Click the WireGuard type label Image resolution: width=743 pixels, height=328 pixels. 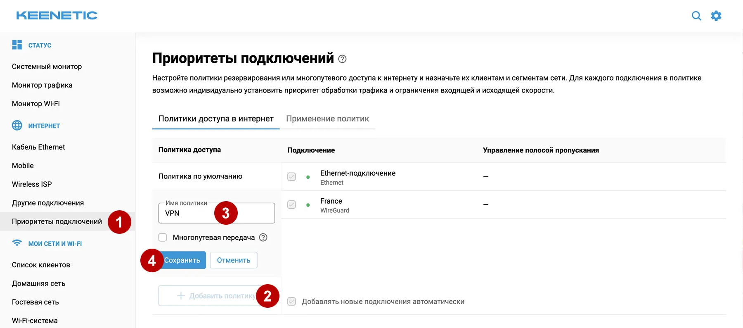(x=335, y=210)
